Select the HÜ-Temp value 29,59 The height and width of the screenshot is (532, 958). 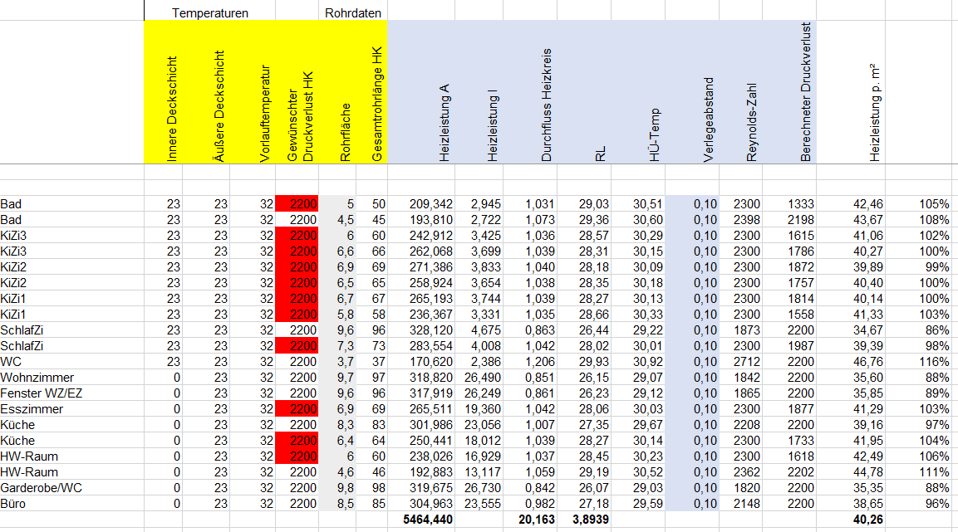pyautogui.click(x=647, y=504)
